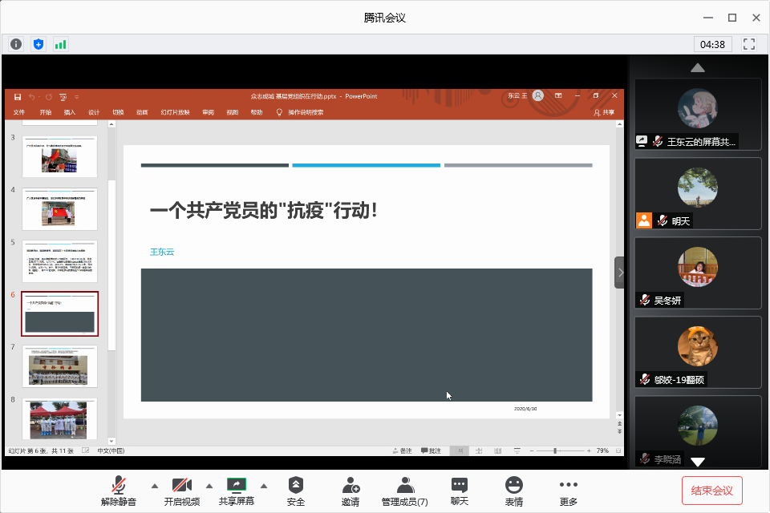Expand video options arrow beside 开启视频

209,486
